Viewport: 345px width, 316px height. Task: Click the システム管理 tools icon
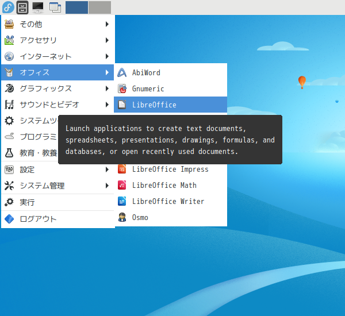(9, 186)
